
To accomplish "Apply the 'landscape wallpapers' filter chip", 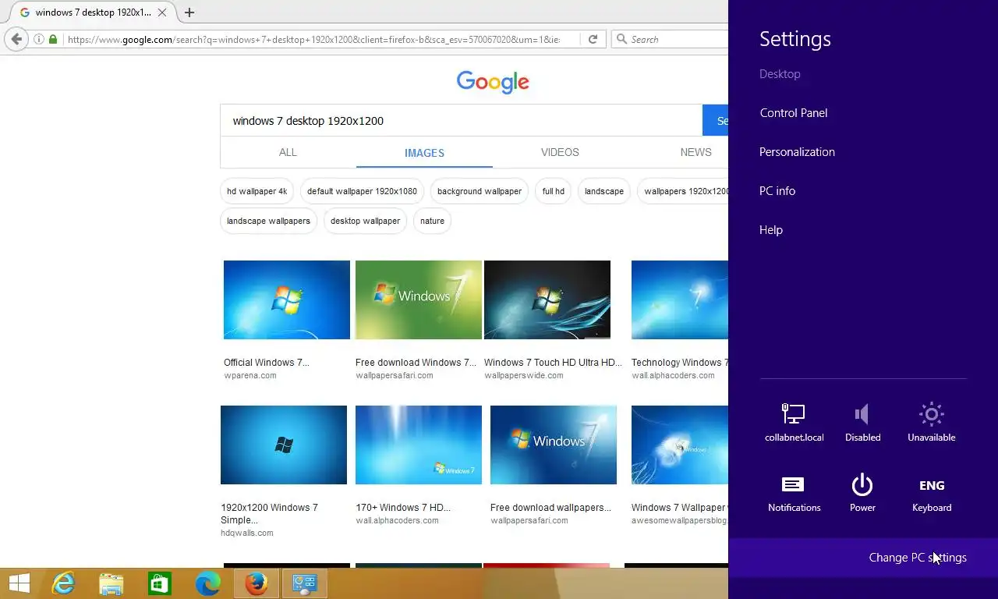I will [x=268, y=221].
